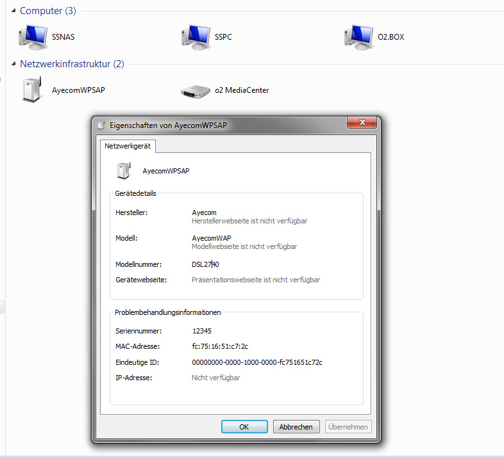Click the IP-Adresse: label
The width and height of the screenshot is (504, 457).
[134, 378]
